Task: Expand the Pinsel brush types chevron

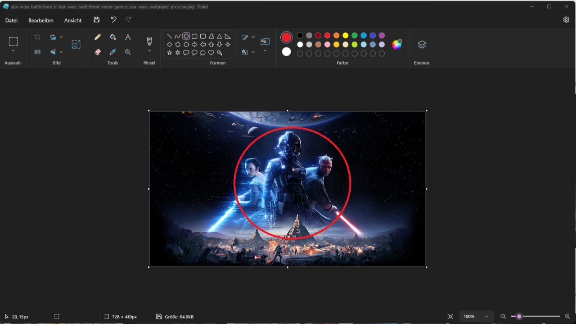Action: pos(149,51)
